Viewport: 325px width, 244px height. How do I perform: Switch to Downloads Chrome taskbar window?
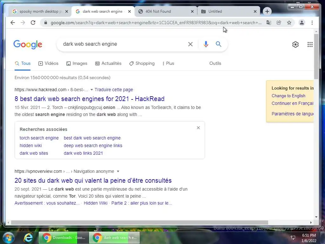(x=64, y=238)
